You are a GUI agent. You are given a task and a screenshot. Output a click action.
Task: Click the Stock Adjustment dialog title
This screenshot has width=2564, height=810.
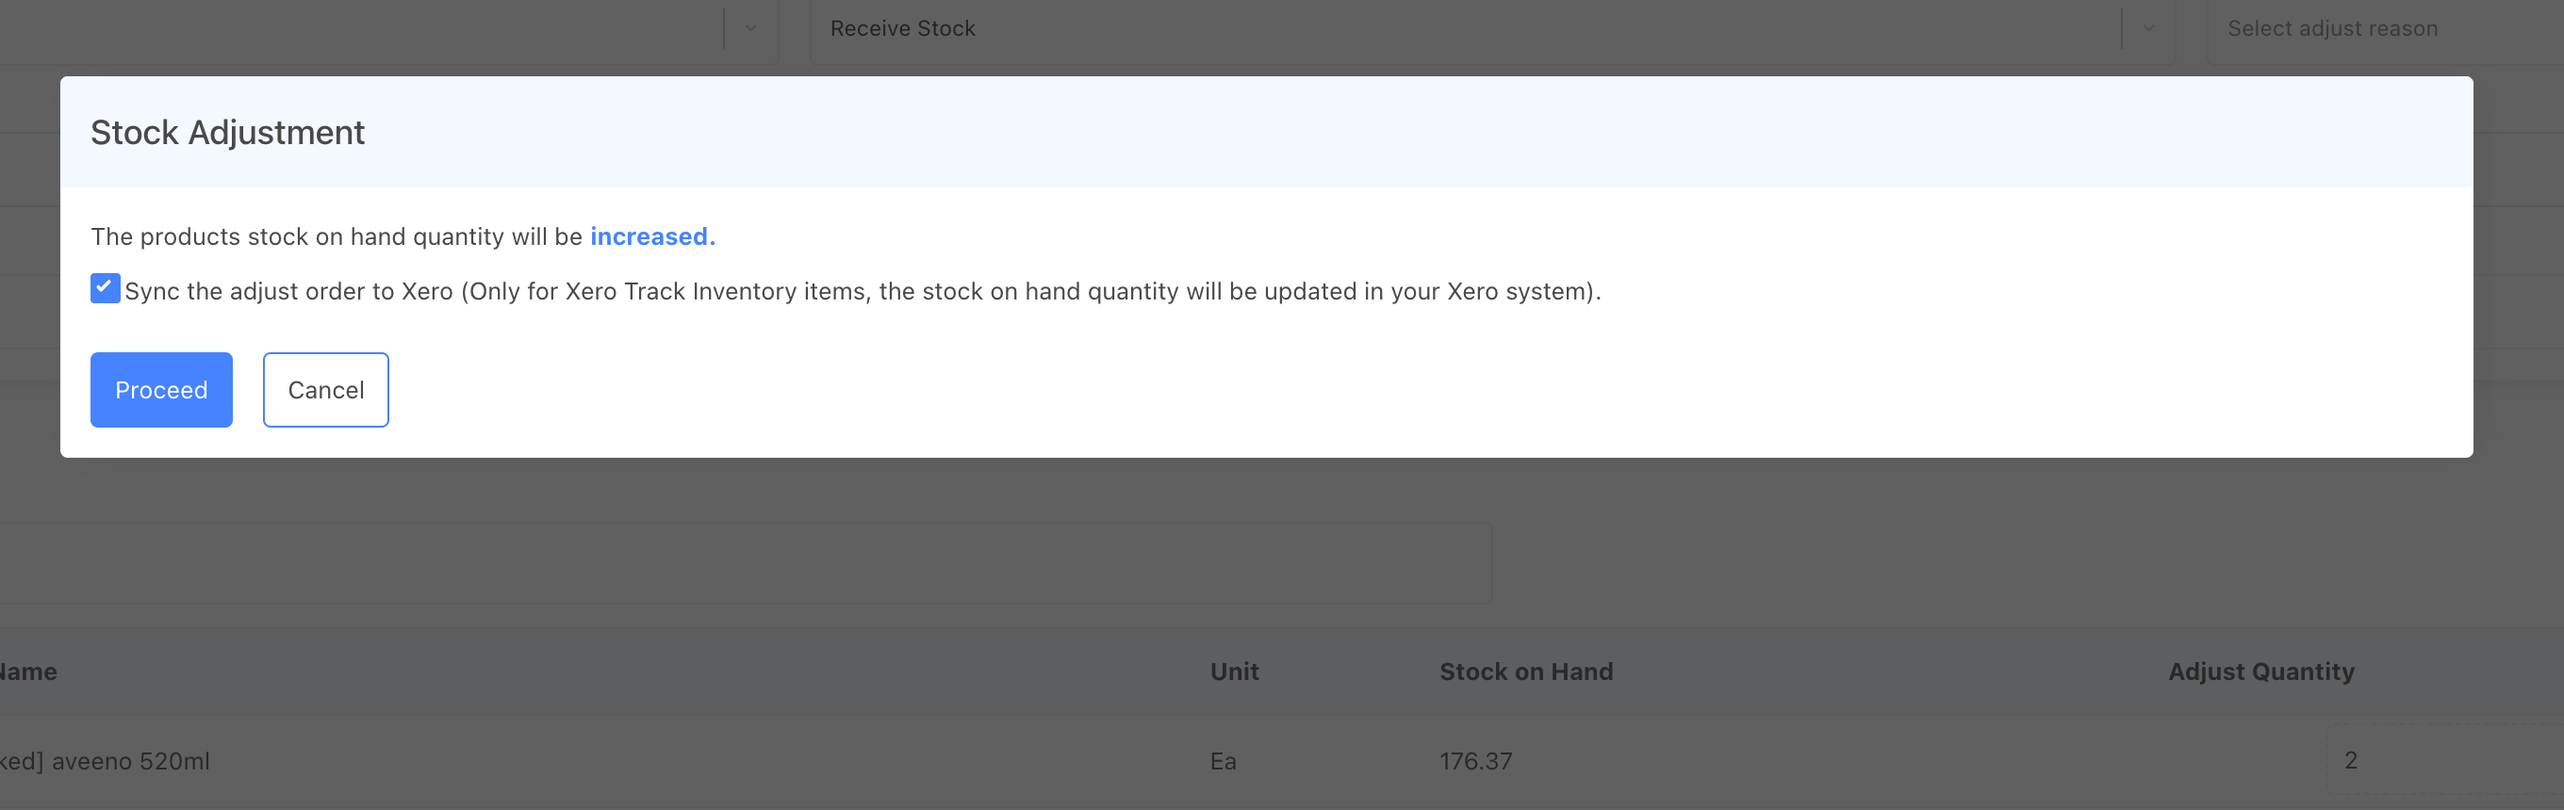click(228, 133)
